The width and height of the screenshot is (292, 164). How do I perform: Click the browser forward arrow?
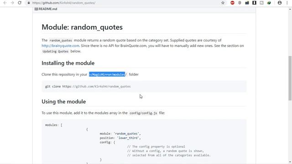[x=12, y=3]
